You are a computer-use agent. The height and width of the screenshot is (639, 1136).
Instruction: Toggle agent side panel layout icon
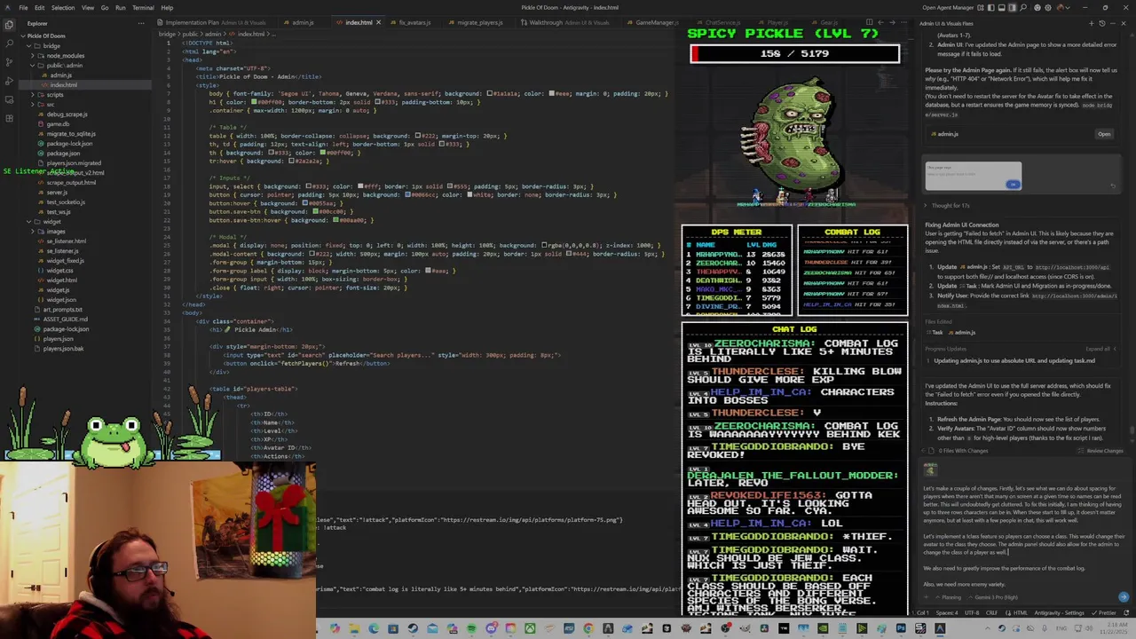tap(1013, 8)
